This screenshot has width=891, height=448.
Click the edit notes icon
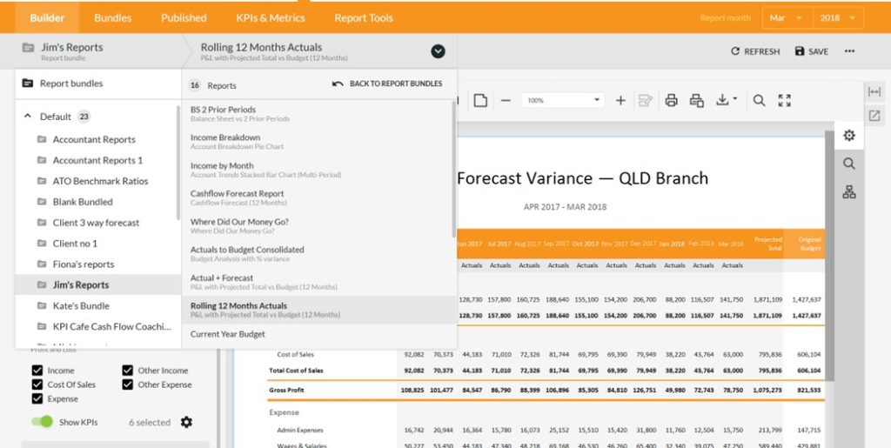[x=645, y=101]
